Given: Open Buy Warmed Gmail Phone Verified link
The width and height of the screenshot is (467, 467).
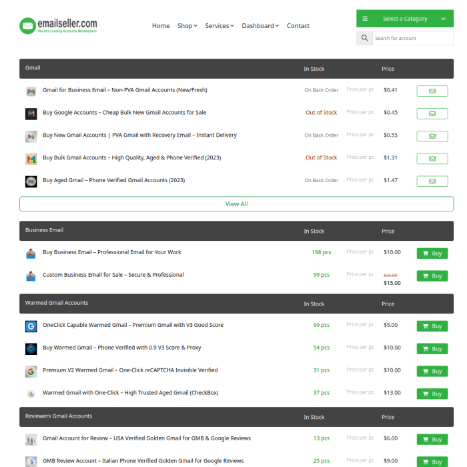Looking at the screenshot, I should tap(122, 348).
